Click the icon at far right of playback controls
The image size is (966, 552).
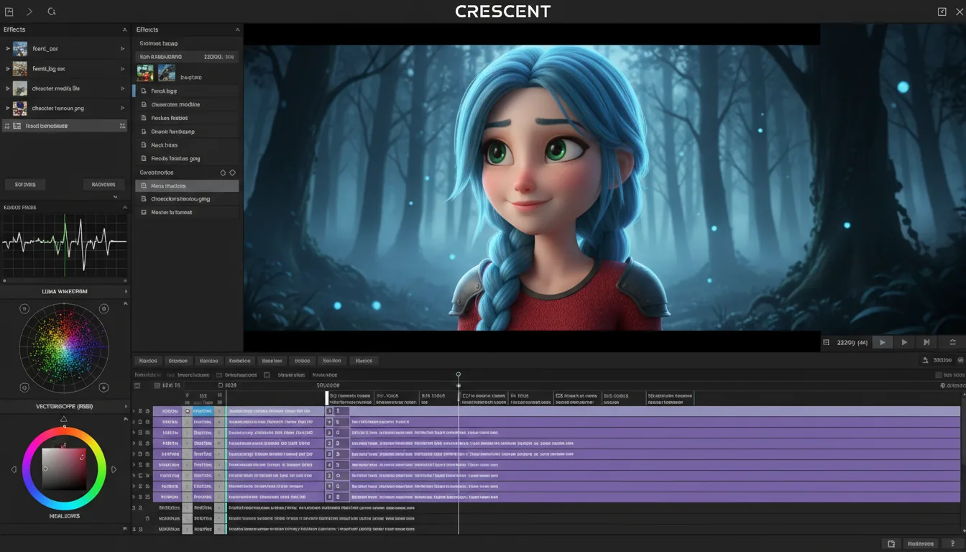click(952, 343)
